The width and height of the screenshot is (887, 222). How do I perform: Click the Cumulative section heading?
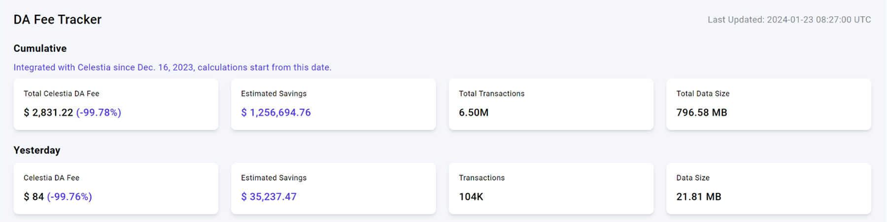[40, 48]
